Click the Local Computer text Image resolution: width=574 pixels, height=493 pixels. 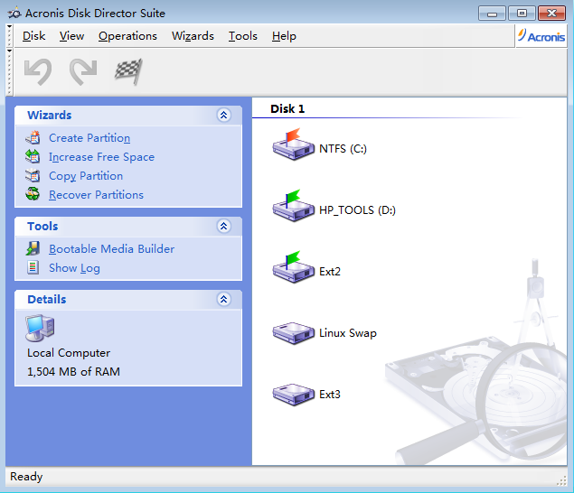pos(69,353)
